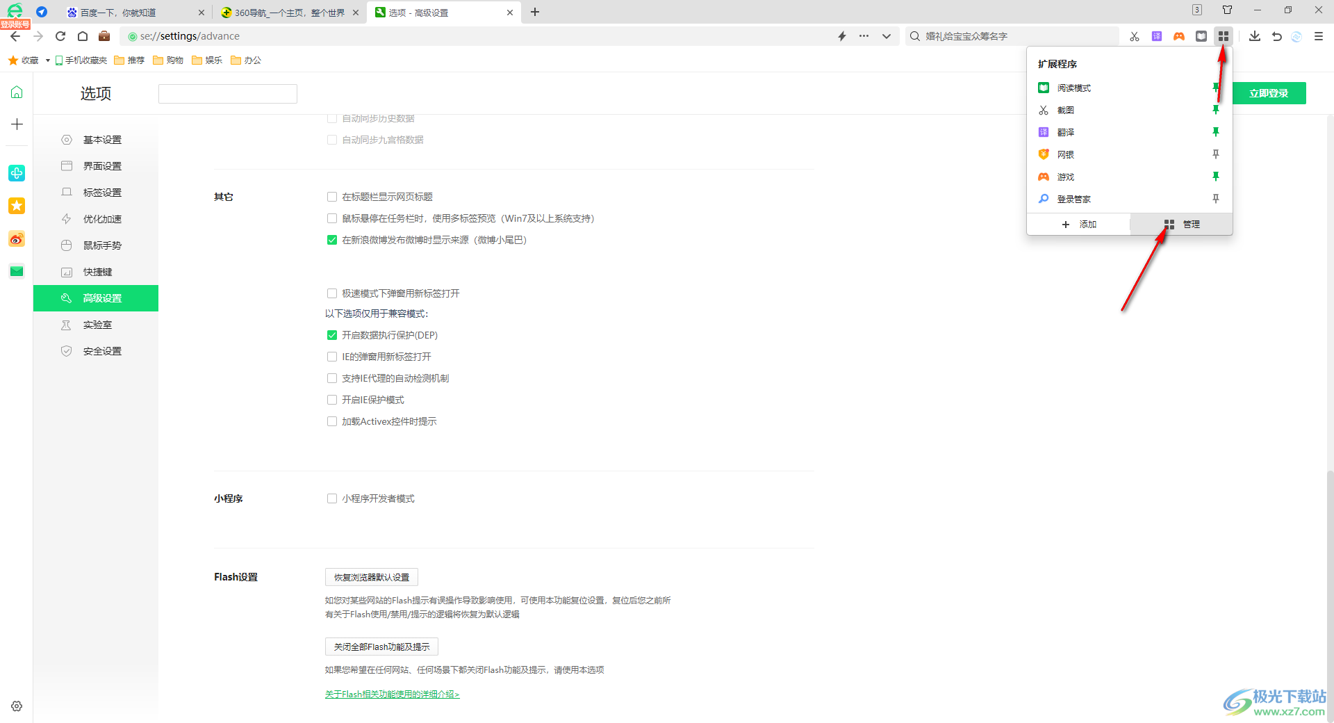This screenshot has width=1334, height=723.
Task: Open 标签设置 in settings sidebar
Action: [96, 193]
